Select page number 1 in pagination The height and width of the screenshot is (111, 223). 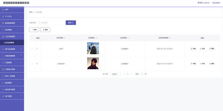tap(128, 74)
